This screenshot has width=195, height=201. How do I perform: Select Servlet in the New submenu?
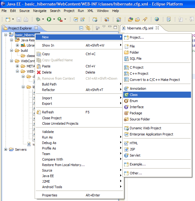pyautogui.click(x=157, y=155)
